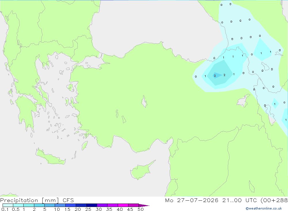
Task: Select the 2–5 mm legend swatch
Action: [x=39, y=205]
